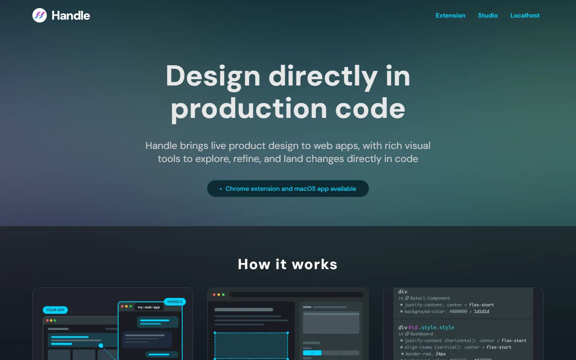Click the 'HANDLE' badge in first illustration

pos(175,301)
